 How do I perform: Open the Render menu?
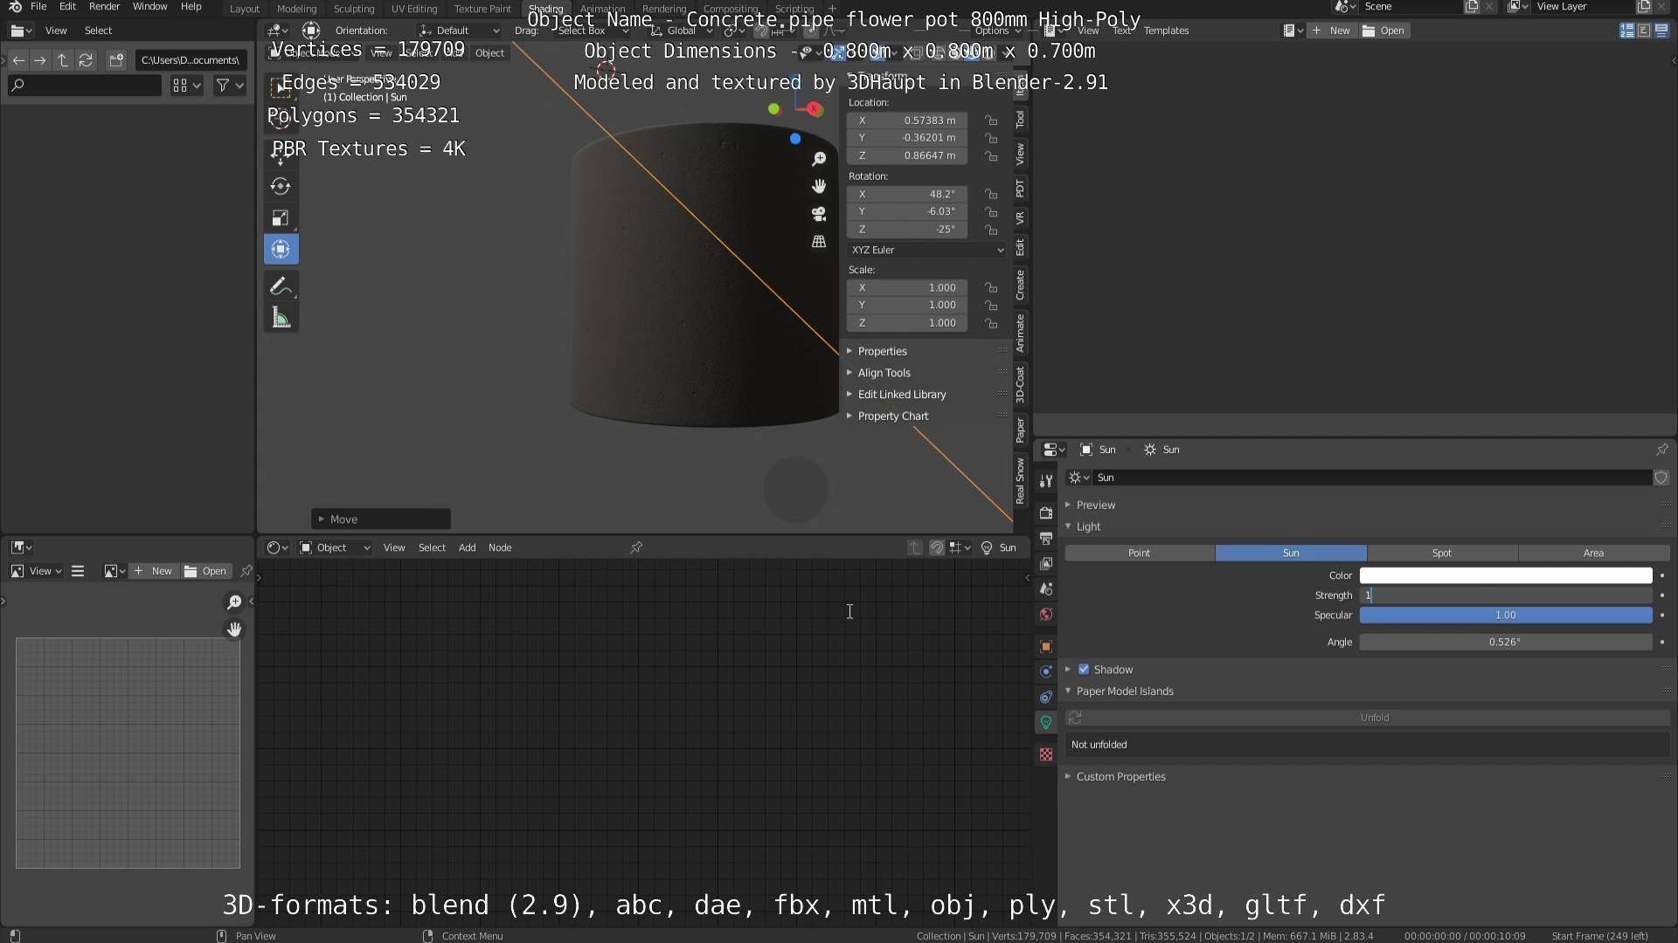coord(104,7)
